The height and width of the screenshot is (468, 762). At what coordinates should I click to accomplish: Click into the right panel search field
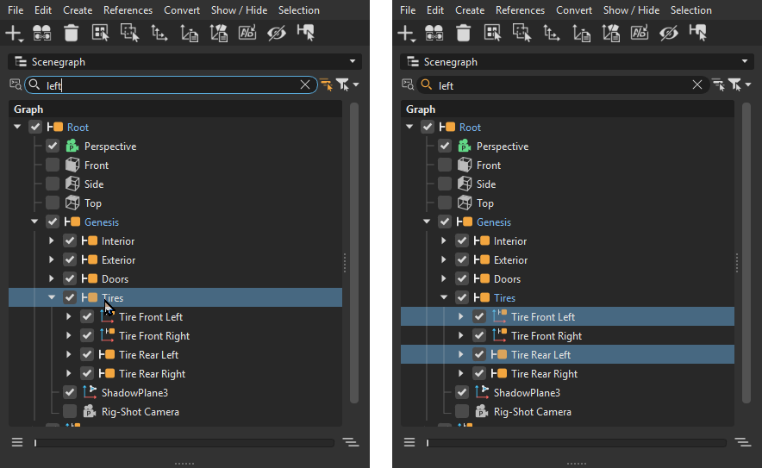click(564, 85)
